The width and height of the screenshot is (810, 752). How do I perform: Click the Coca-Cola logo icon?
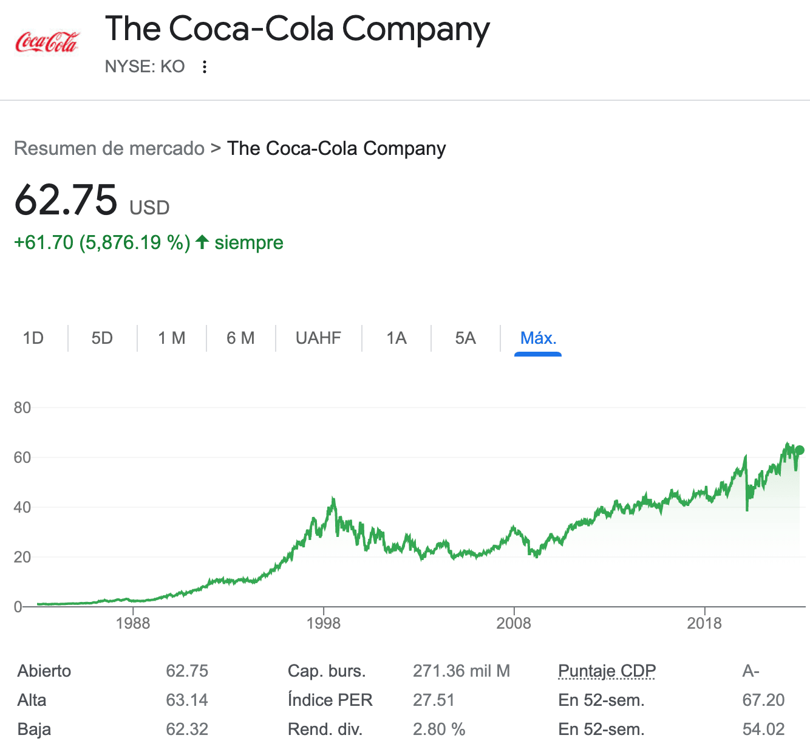47,43
